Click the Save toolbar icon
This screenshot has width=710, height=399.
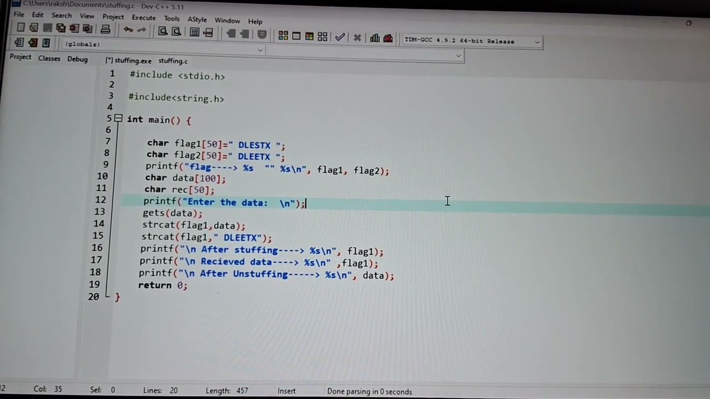pos(47,28)
